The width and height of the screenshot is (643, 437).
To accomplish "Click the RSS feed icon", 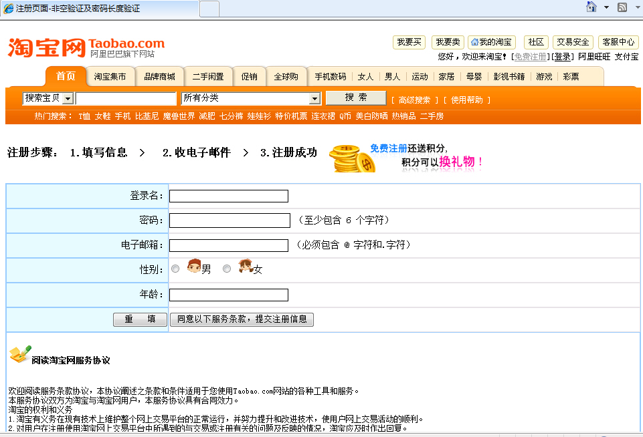I will click(622, 7).
